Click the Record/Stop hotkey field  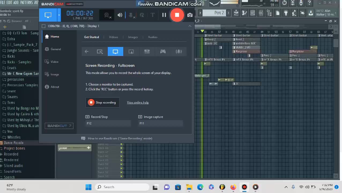(108, 123)
